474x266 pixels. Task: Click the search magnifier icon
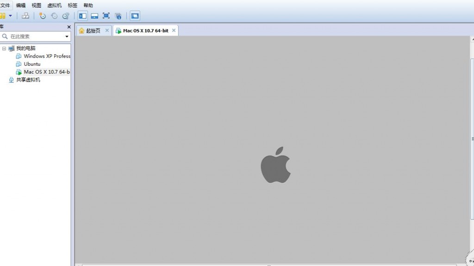5,36
